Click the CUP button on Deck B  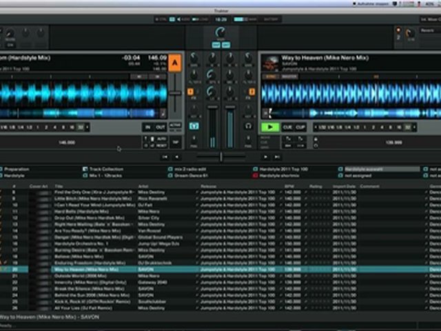click(x=300, y=127)
